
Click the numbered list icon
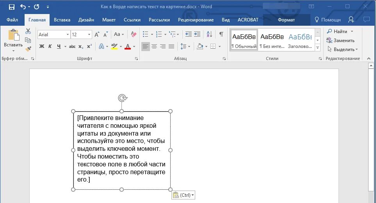(x=159, y=34)
